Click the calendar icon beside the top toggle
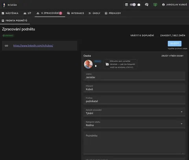 [x=126, y=5]
